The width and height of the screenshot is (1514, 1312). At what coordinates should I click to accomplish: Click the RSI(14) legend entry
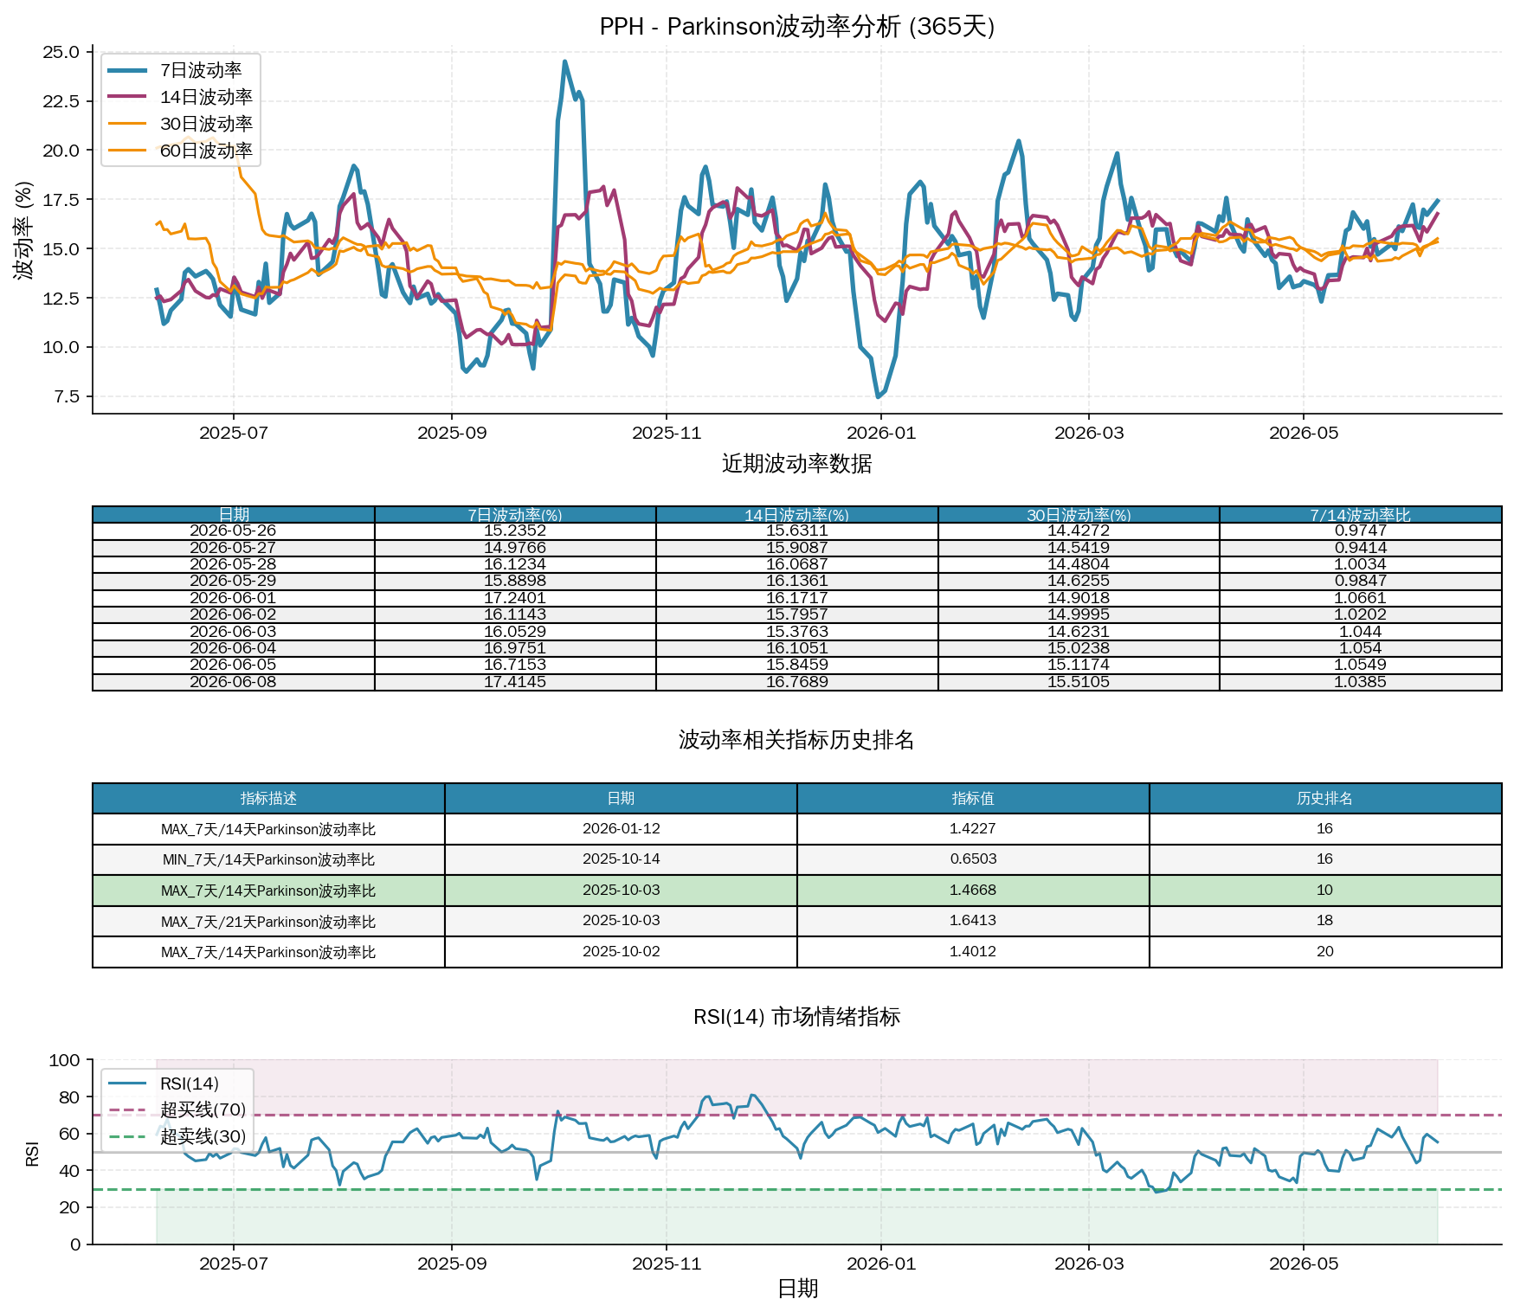(x=164, y=1084)
